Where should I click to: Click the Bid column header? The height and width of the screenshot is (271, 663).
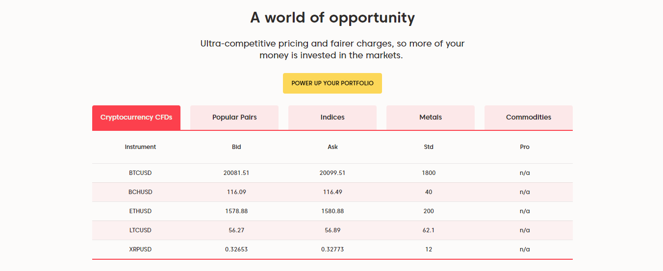pos(236,147)
